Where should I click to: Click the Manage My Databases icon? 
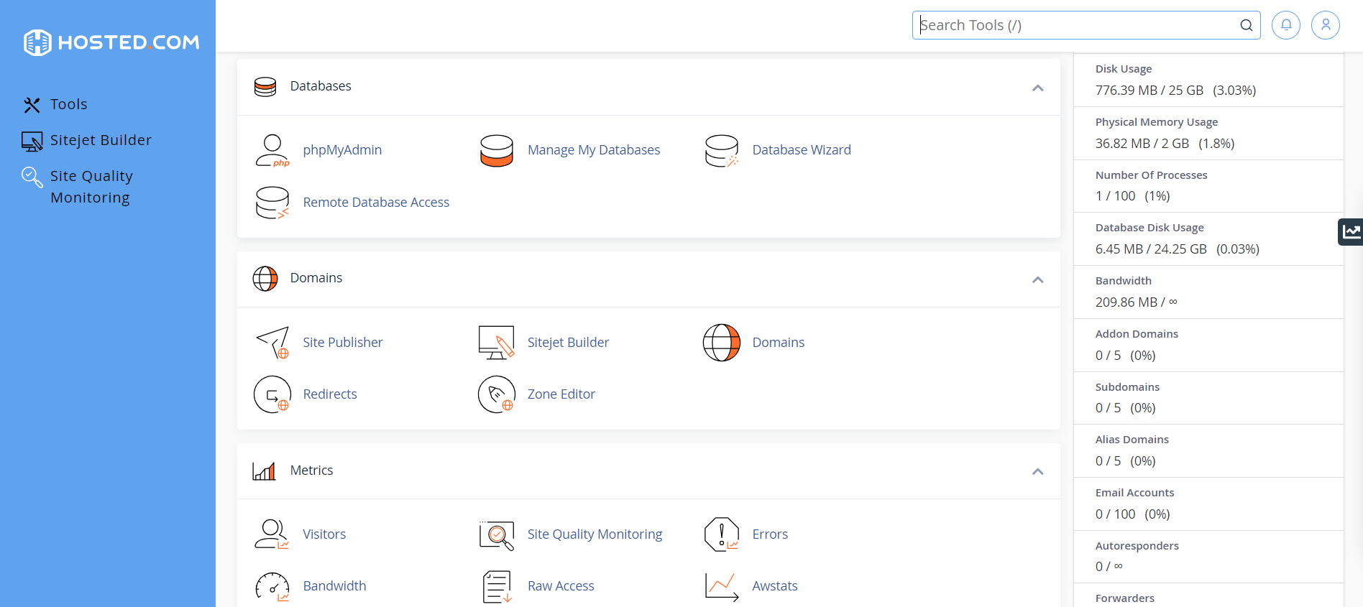pyautogui.click(x=497, y=151)
